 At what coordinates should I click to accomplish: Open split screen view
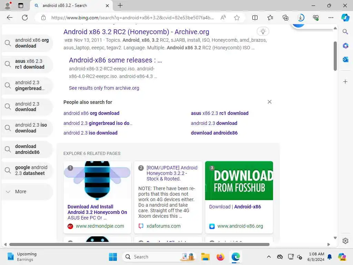click(x=255, y=18)
